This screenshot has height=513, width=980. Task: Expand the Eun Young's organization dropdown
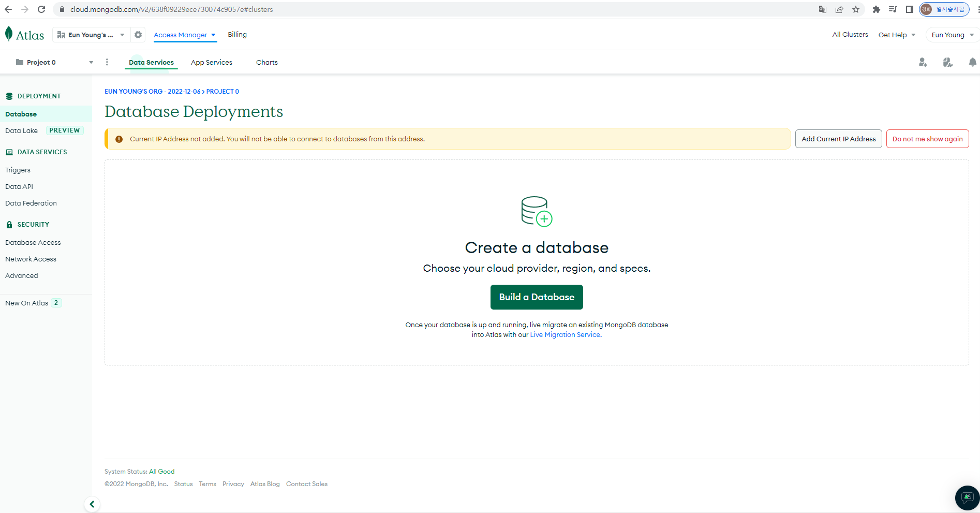pyautogui.click(x=91, y=35)
